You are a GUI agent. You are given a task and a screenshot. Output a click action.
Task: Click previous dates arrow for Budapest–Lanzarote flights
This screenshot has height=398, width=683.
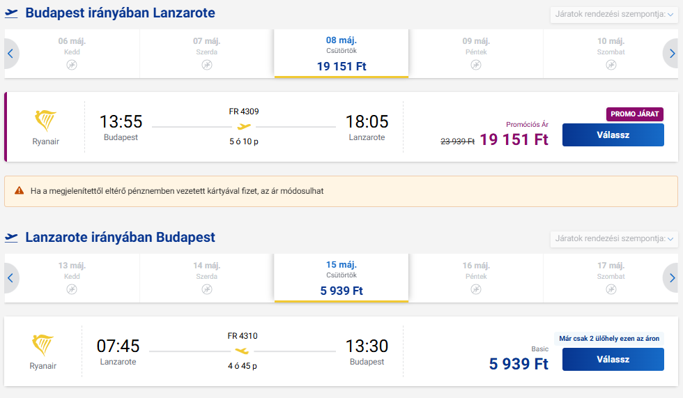[11, 54]
